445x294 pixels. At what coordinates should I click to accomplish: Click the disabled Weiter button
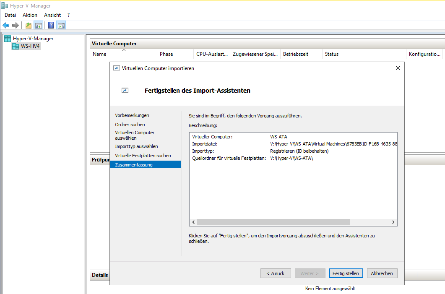(310, 273)
